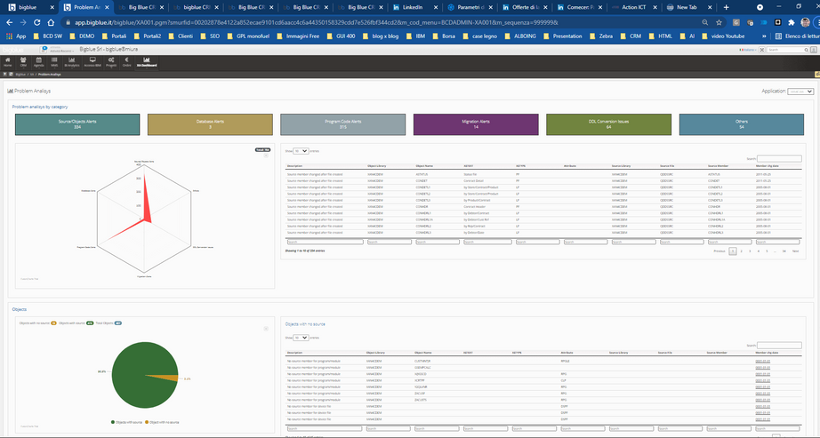Click the browser home icon
This screenshot has height=438, width=820.
point(51,22)
